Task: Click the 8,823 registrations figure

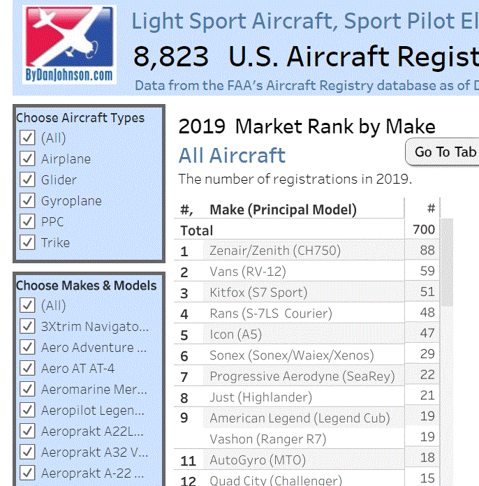Action: click(171, 57)
